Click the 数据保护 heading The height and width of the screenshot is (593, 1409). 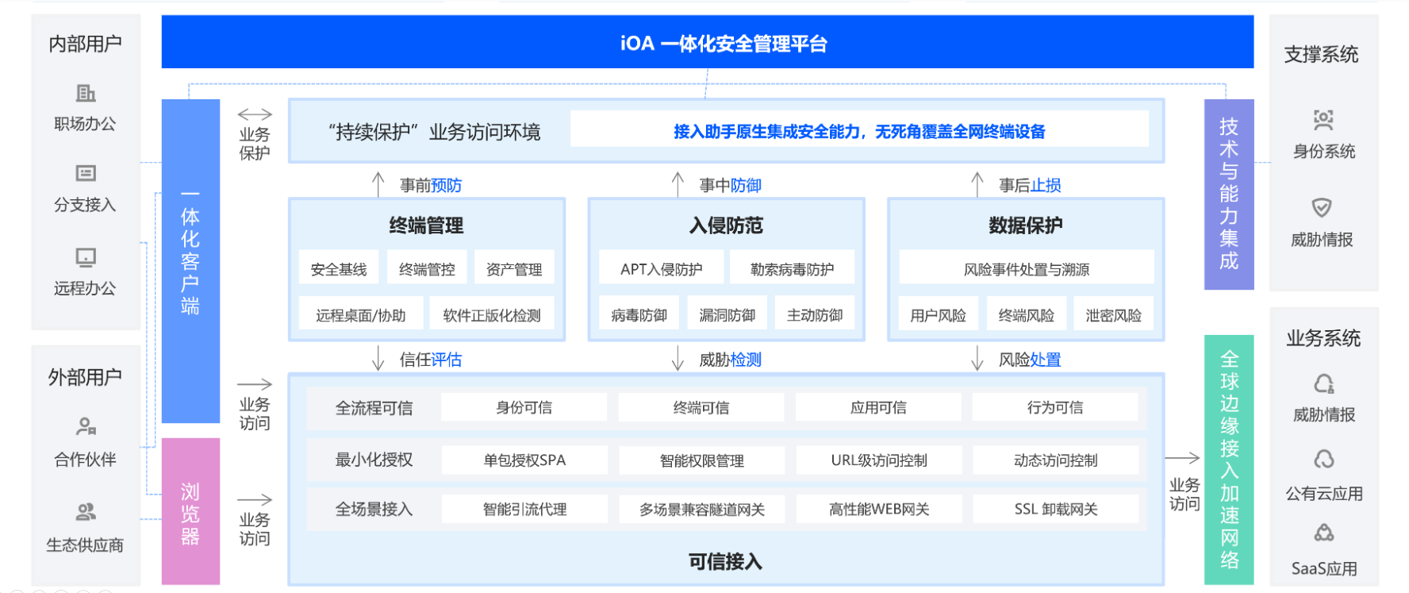coord(1026,225)
